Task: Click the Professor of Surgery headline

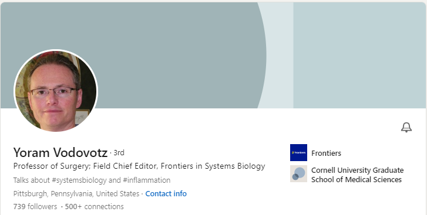Action: [x=139, y=166]
